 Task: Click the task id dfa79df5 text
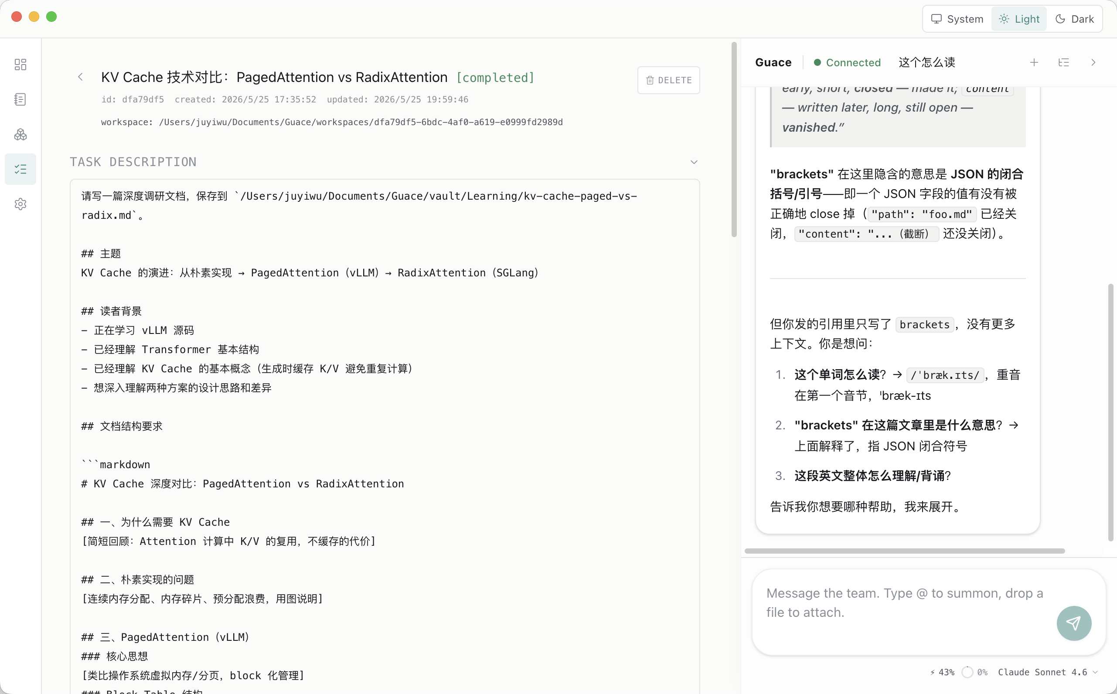[133, 99]
